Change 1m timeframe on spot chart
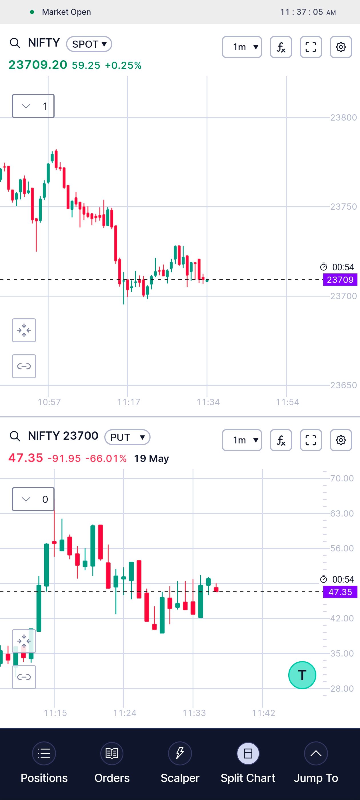The height and width of the screenshot is (800, 360). pyautogui.click(x=242, y=47)
